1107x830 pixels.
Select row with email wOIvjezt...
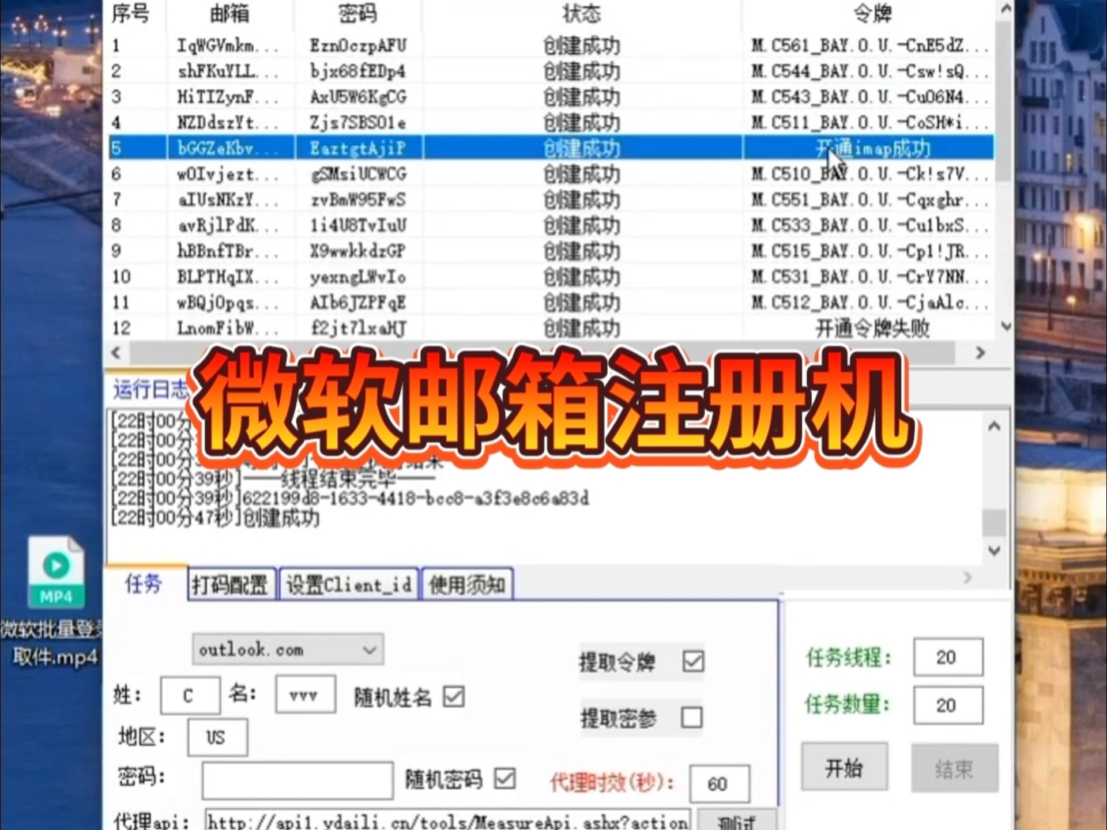(x=551, y=173)
